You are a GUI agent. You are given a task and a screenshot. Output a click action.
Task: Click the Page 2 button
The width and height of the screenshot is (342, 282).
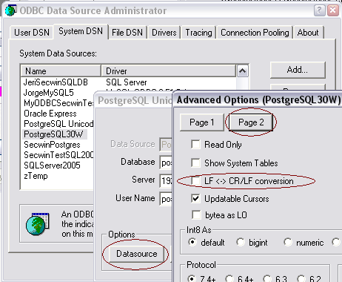click(x=251, y=122)
